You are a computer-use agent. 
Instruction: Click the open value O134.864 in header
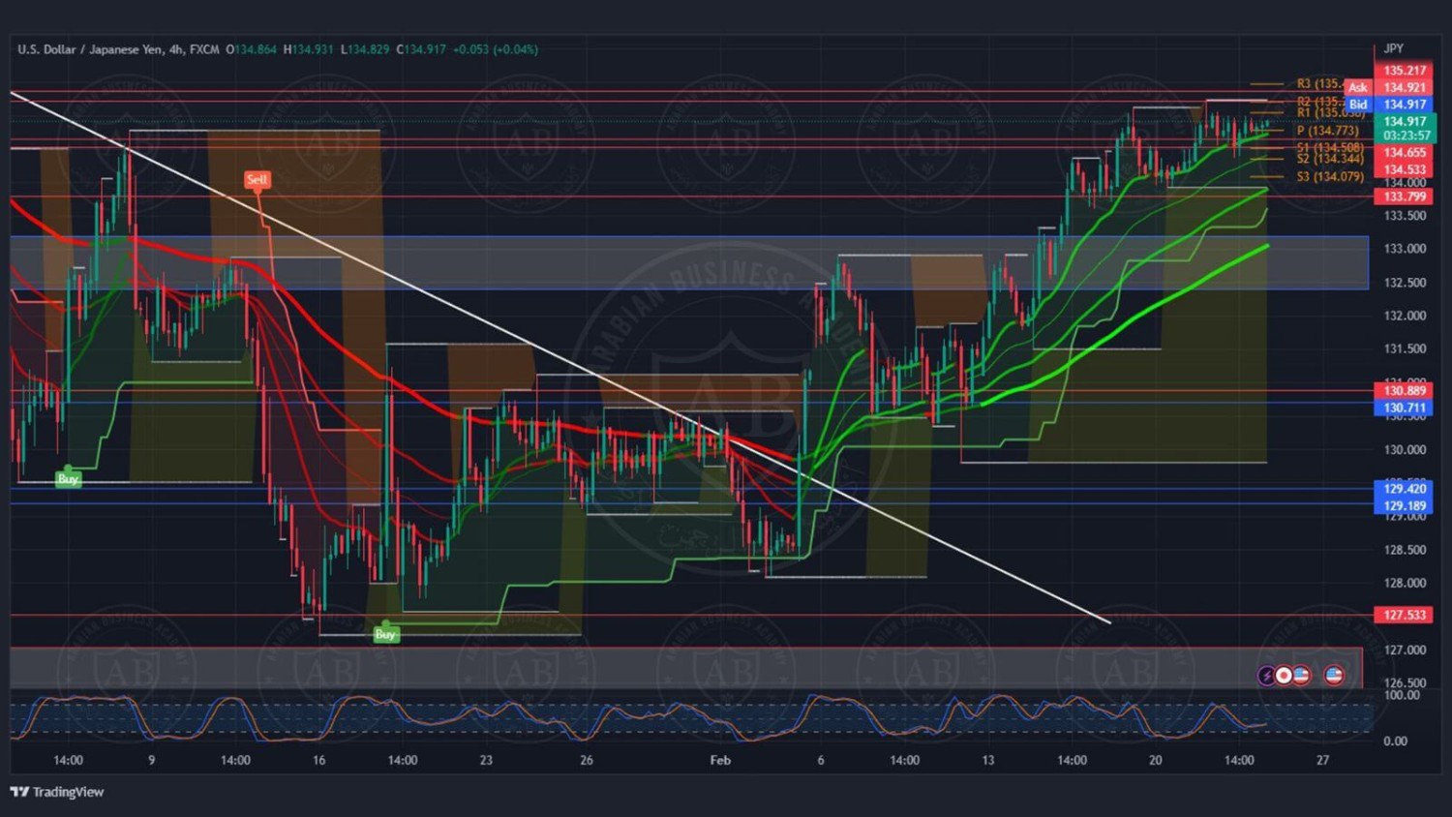tap(252, 49)
